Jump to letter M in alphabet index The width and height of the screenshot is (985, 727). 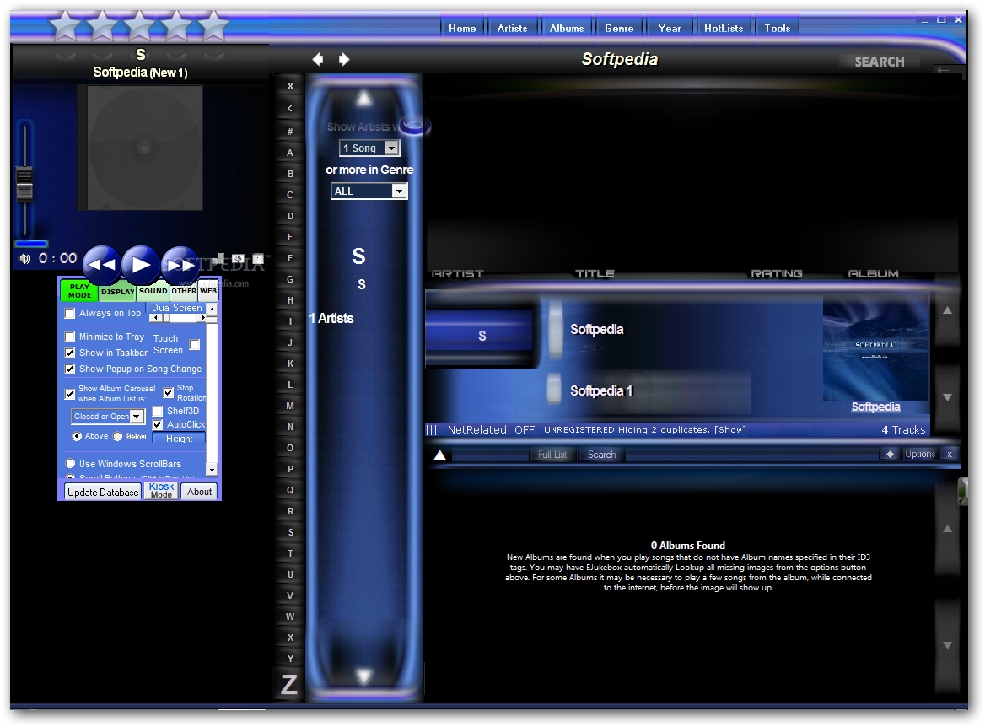(x=290, y=406)
